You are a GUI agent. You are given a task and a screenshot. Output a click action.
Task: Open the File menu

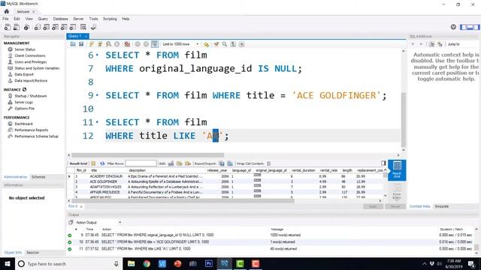[x=5, y=19]
